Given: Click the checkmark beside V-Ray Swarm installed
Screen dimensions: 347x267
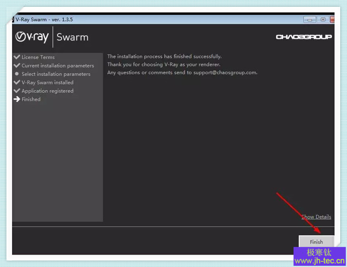Looking at the screenshot, I should (17, 82).
